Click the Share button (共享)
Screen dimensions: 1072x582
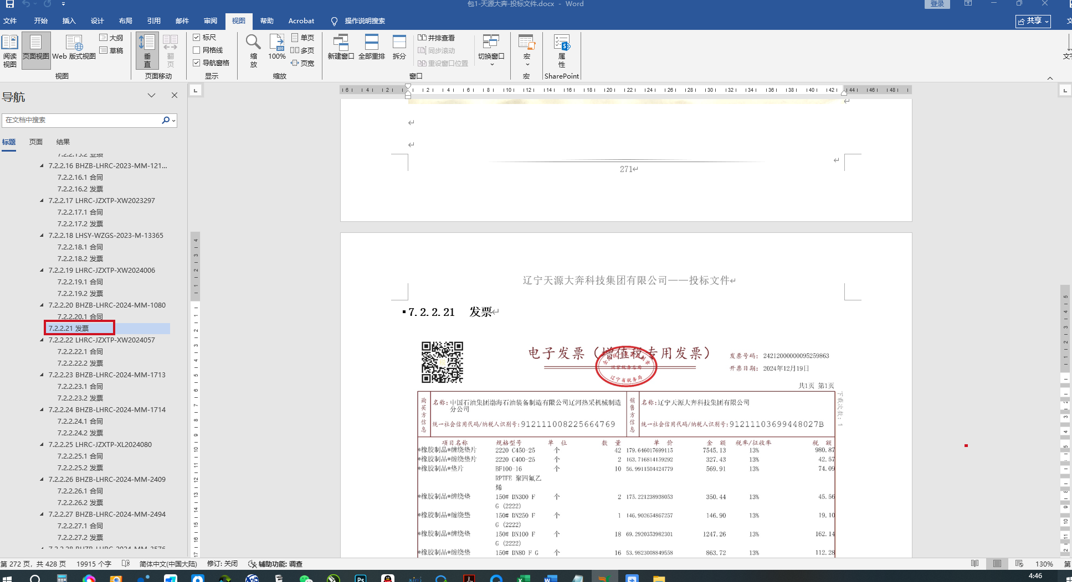[1033, 21]
